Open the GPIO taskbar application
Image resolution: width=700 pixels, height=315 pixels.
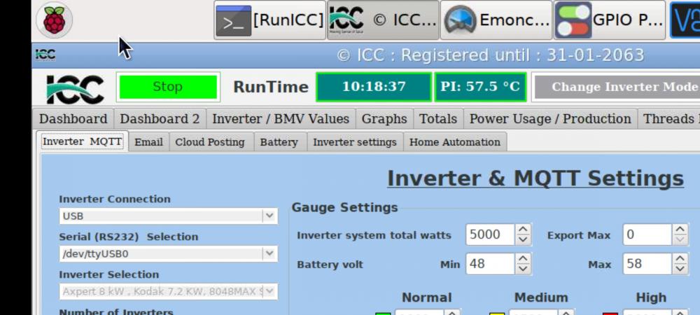(x=610, y=20)
